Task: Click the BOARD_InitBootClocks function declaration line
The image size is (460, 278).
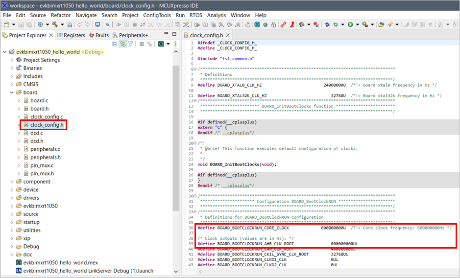Action: pyautogui.click(x=237, y=164)
